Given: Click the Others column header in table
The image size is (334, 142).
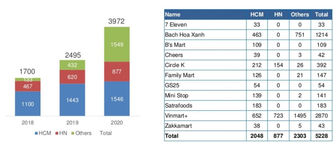Looking at the screenshot, I should pos(300,14).
